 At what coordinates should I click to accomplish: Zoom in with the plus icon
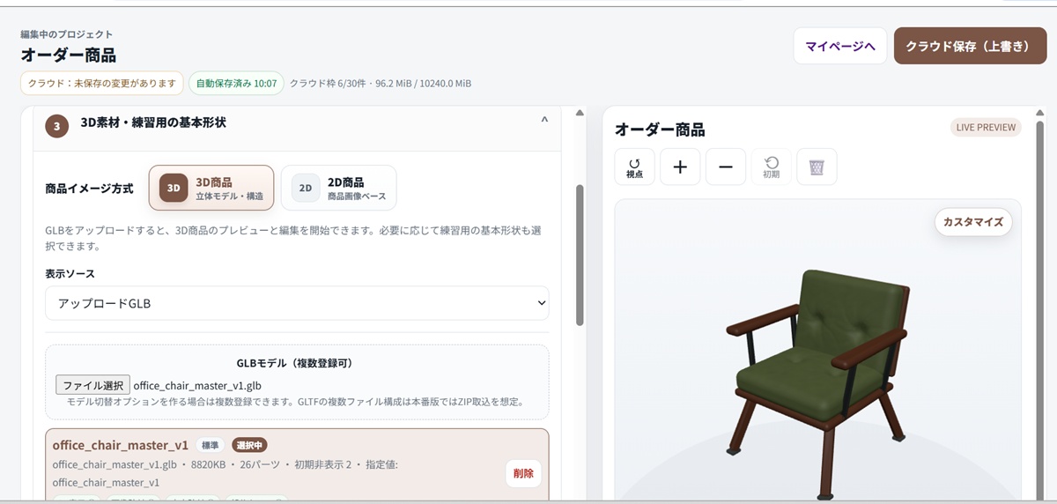click(680, 167)
